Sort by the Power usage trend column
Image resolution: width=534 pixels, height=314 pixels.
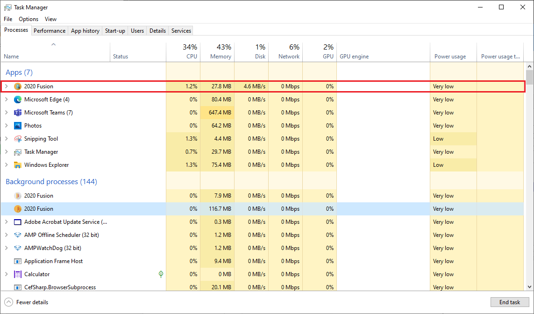[500, 52]
